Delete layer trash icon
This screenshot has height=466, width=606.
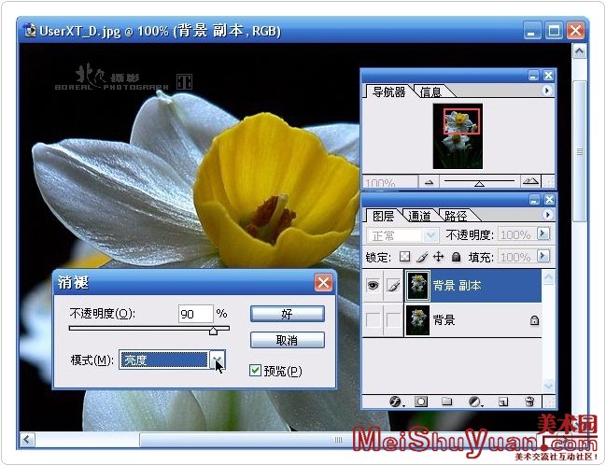pos(529,402)
